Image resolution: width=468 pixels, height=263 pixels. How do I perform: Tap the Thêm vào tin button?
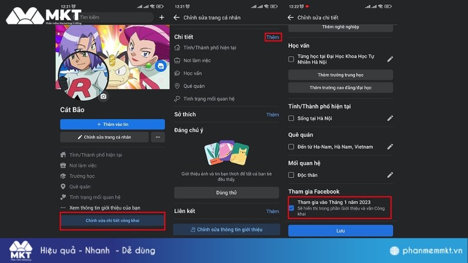(112, 124)
